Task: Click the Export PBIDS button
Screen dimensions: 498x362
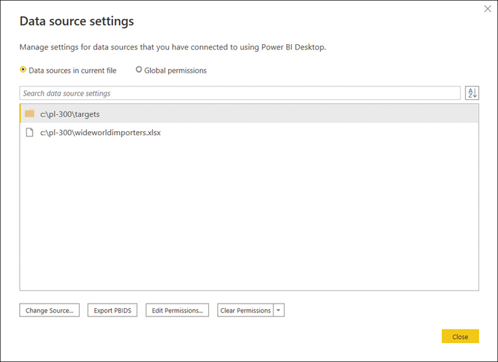Action: [x=113, y=310]
